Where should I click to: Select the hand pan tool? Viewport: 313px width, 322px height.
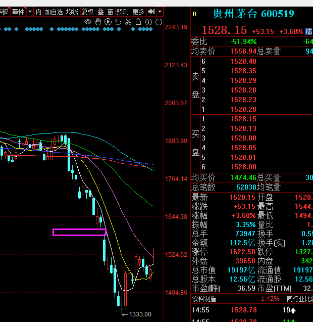click(x=98, y=22)
